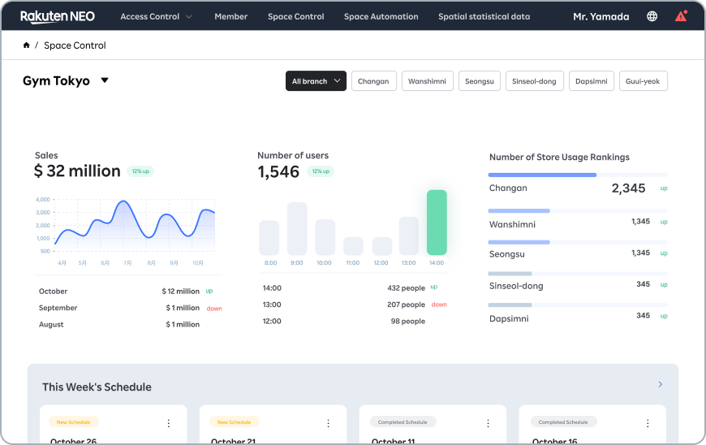Click the home icon in breadcrumb
This screenshot has width=706, height=445.
tap(27, 45)
